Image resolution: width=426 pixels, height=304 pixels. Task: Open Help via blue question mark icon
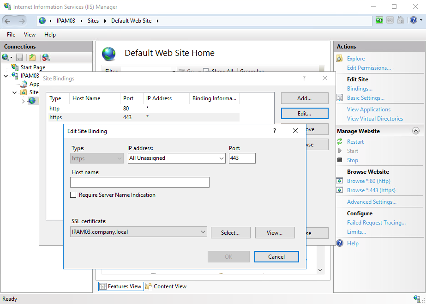413,20
